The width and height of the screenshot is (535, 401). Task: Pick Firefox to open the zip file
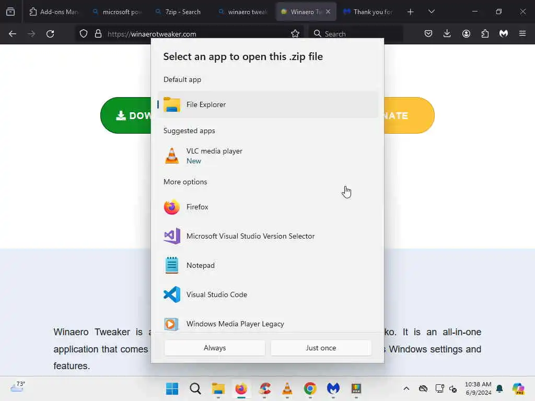[x=268, y=207]
